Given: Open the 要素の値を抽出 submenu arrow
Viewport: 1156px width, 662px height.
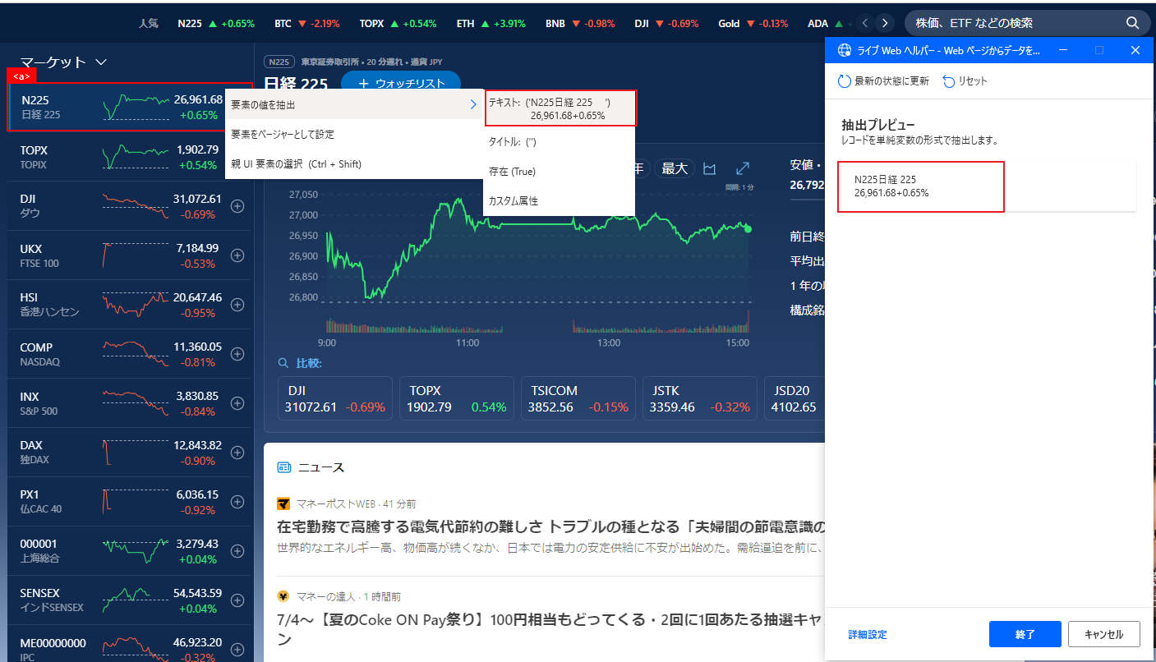Looking at the screenshot, I should click(x=473, y=104).
